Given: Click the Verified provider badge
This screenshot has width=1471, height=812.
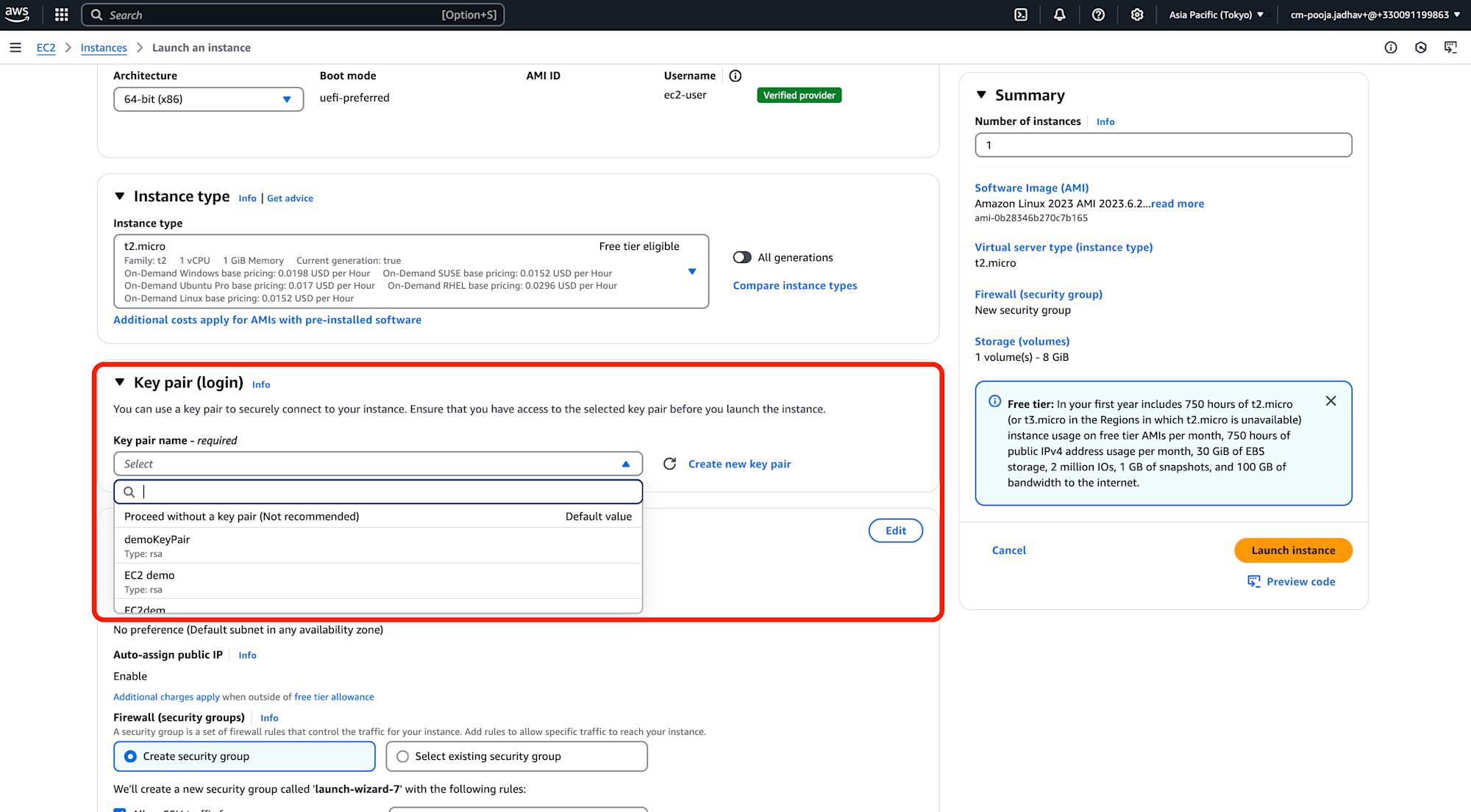Looking at the screenshot, I should coord(799,96).
